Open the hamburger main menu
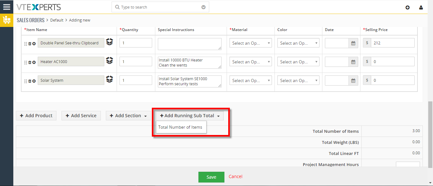 (x=6, y=7)
